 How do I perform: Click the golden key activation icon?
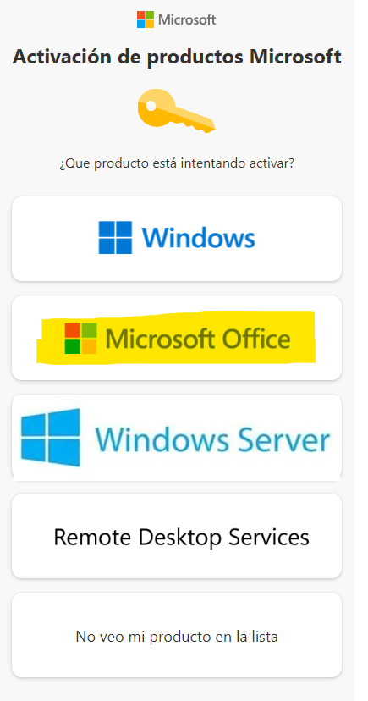point(177,111)
